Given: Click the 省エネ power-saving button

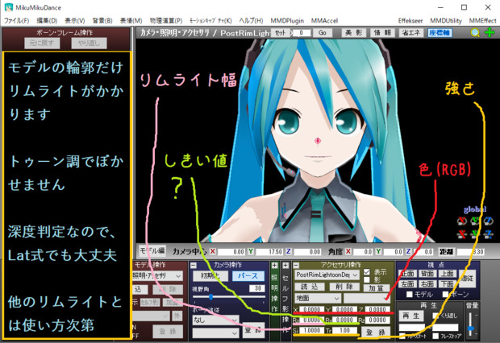Looking at the screenshot, I should pos(410,32).
